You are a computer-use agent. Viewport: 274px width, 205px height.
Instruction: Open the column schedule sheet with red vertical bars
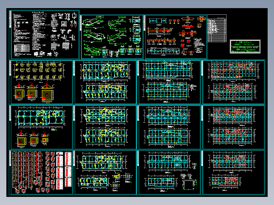click(41, 172)
